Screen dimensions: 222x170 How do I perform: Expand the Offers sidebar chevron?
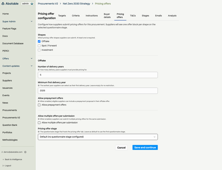point(32,58)
